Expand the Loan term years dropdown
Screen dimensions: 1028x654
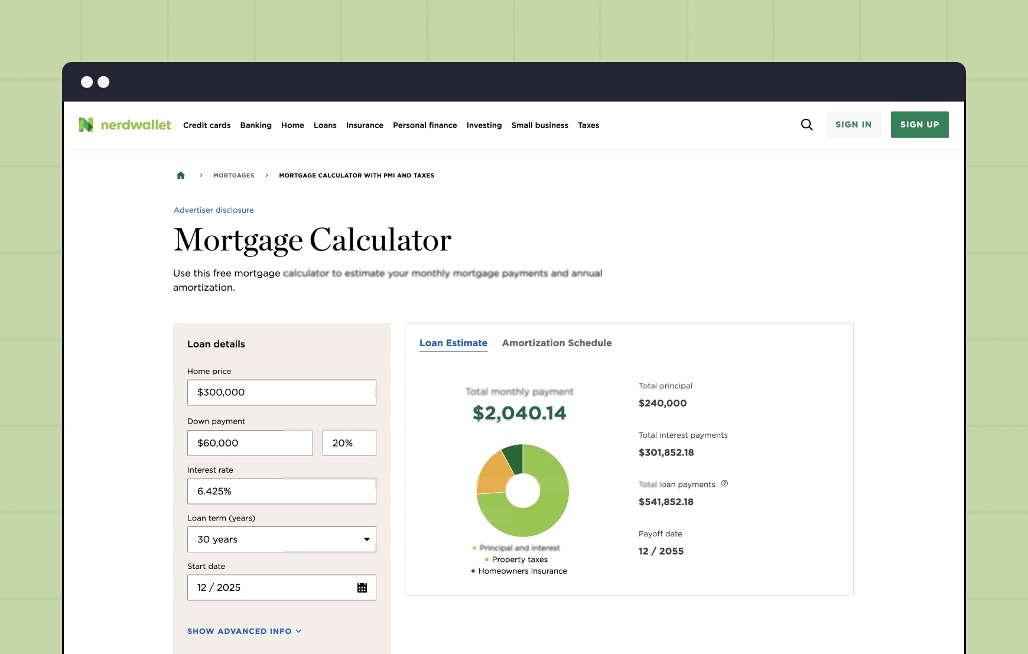tap(367, 539)
